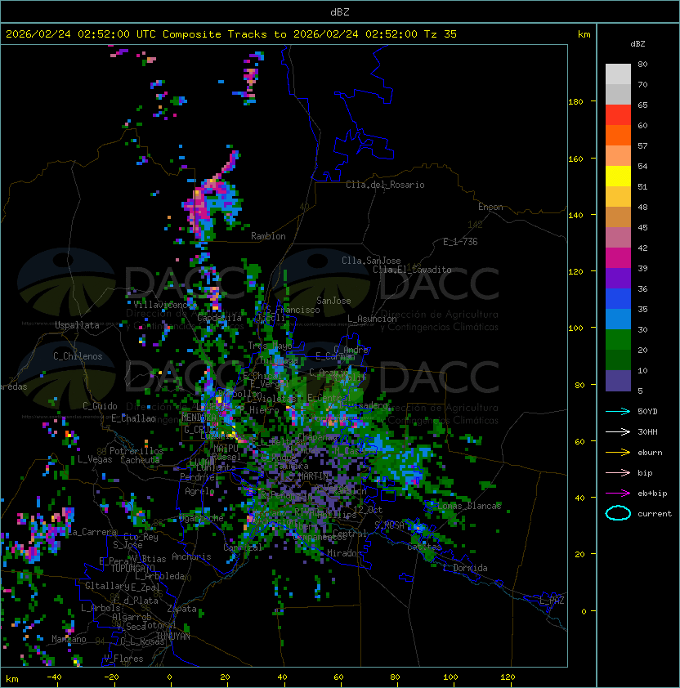Click the horizontal axis tick '-40'

click(55, 677)
